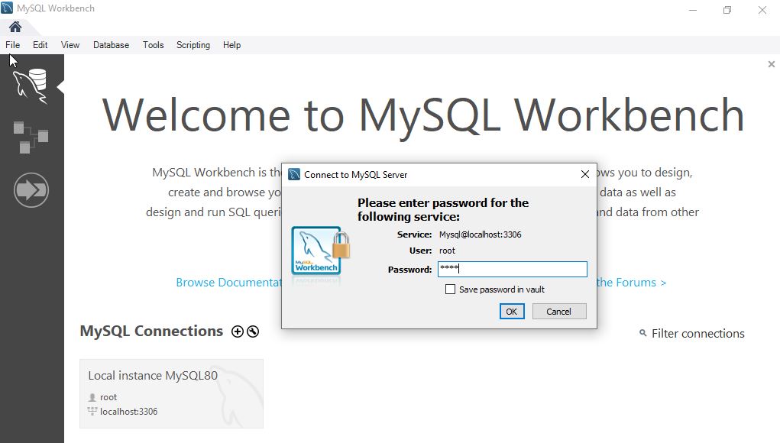The image size is (780, 443).
Task: Open the Scripting menu
Action: click(193, 45)
